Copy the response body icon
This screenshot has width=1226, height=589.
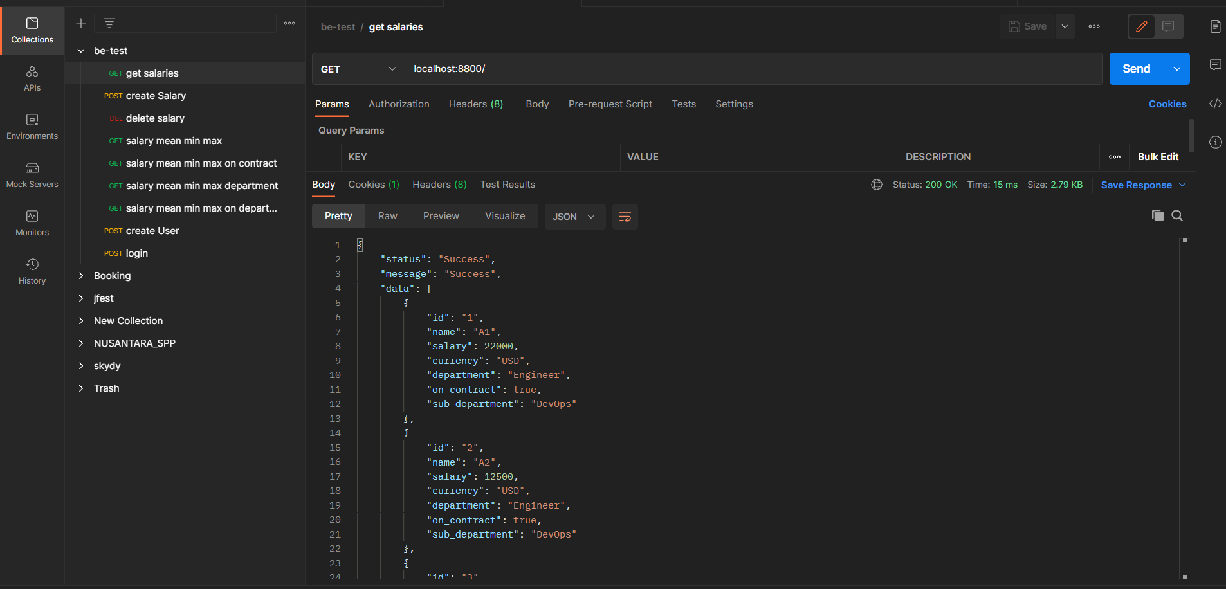click(1157, 216)
